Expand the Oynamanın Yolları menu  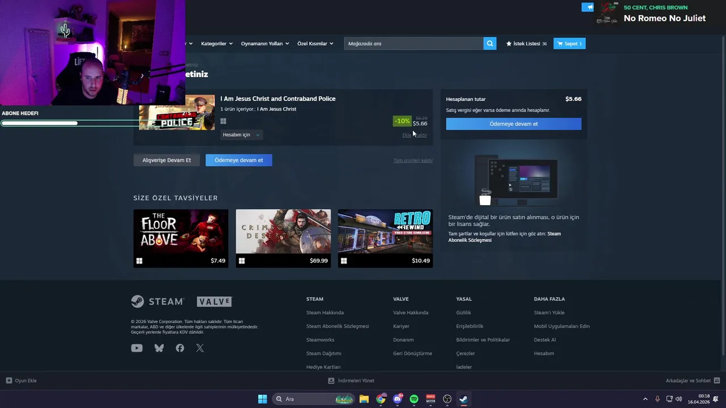265,44
